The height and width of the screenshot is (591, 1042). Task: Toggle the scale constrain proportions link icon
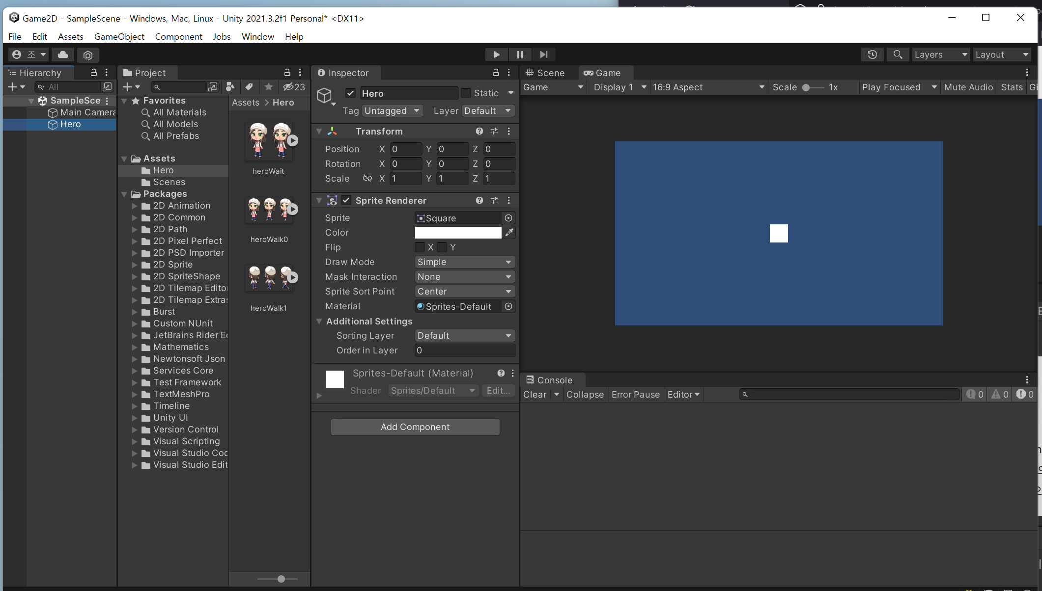click(x=367, y=178)
